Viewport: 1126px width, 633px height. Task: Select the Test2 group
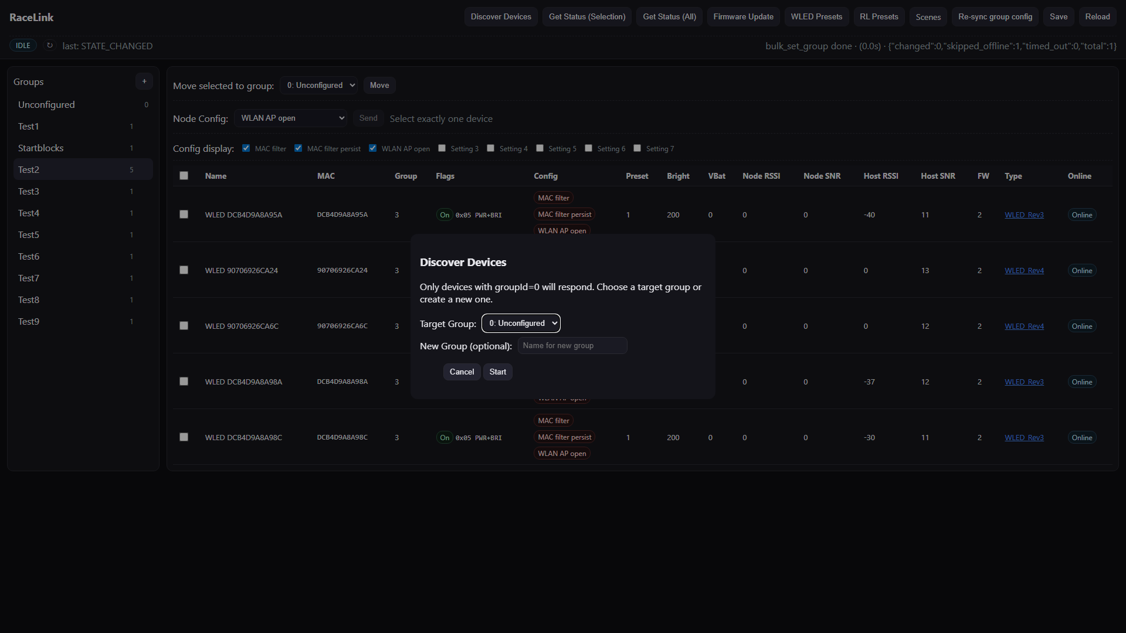click(83, 169)
